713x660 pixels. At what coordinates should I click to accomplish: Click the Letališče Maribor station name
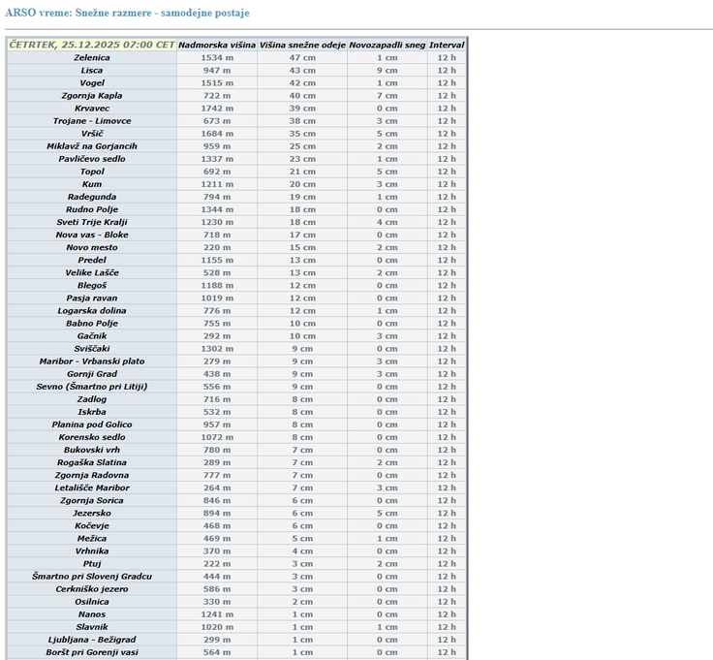click(x=92, y=487)
